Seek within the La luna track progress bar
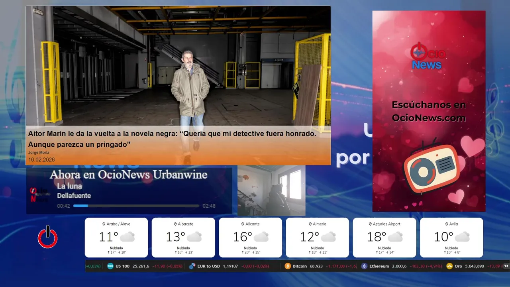 136,206
